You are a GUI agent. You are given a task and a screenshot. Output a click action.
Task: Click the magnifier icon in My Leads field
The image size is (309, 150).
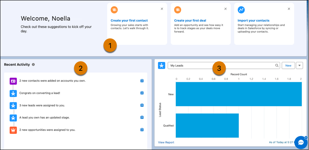click(277, 65)
